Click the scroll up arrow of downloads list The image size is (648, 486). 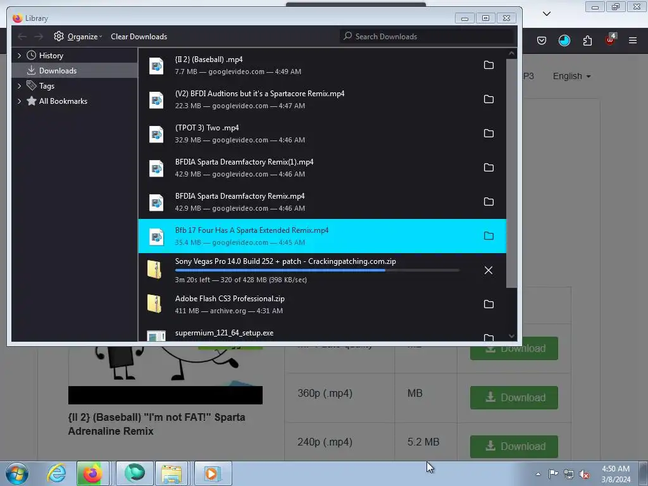point(511,53)
